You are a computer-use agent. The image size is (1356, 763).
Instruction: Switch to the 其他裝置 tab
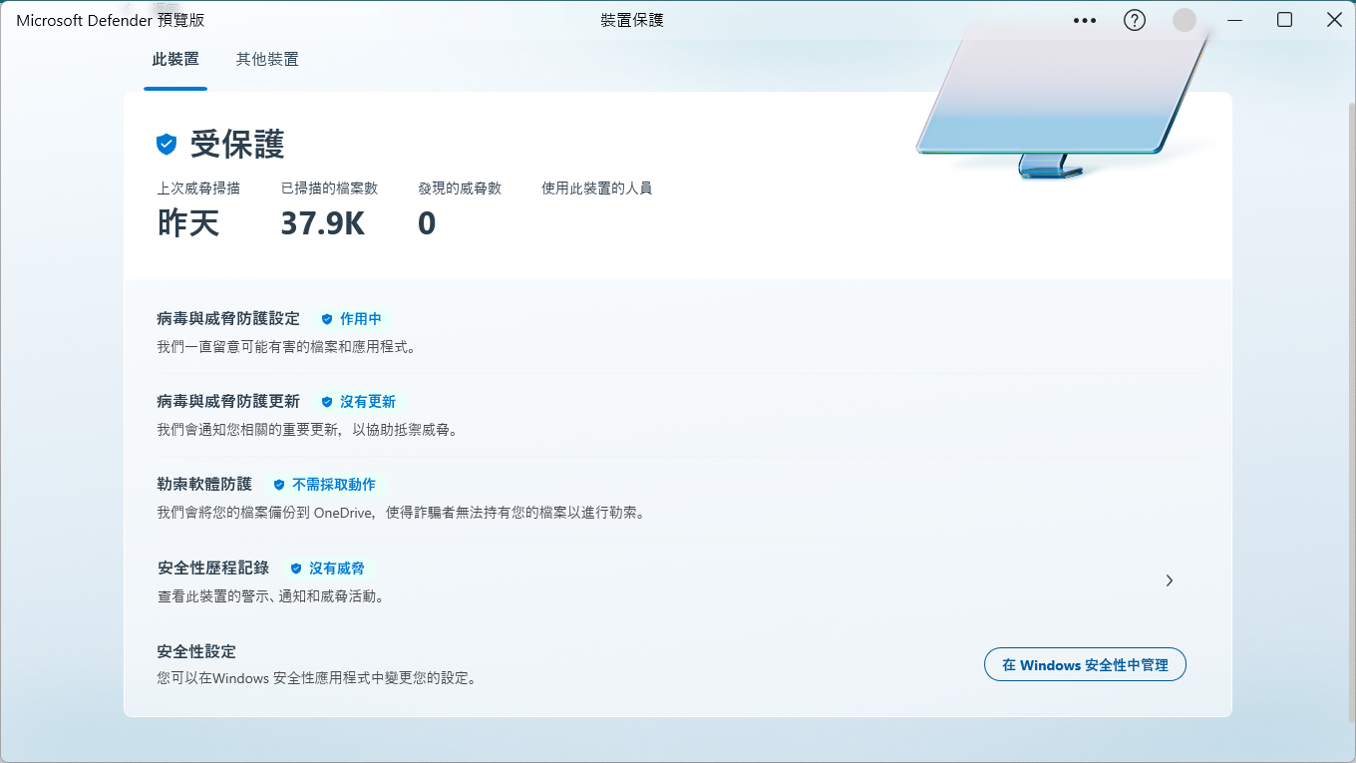pyautogui.click(x=267, y=59)
